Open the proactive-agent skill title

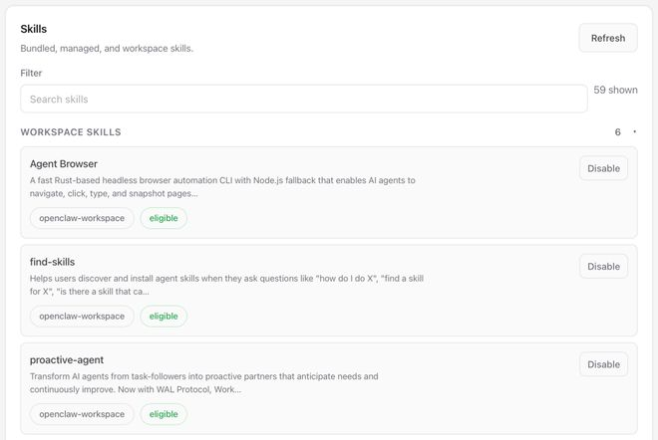click(x=67, y=359)
